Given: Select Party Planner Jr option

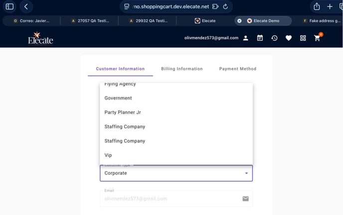Looking at the screenshot, I should point(123,112).
